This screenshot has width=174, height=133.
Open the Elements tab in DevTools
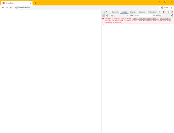click(x=115, y=12)
